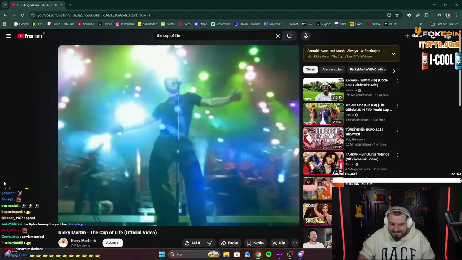Image resolution: width=462 pixels, height=260 pixels.
Task: Reload the page in Chrome
Action: [x=22, y=15]
